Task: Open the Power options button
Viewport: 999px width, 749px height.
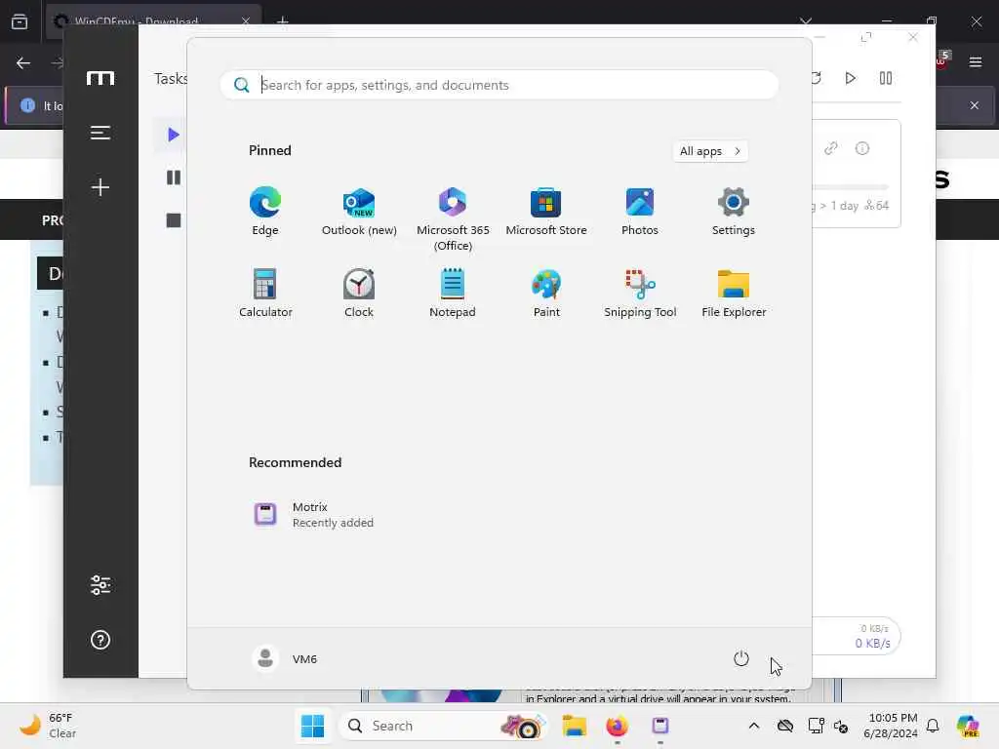Action: pyautogui.click(x=741, y=658)
